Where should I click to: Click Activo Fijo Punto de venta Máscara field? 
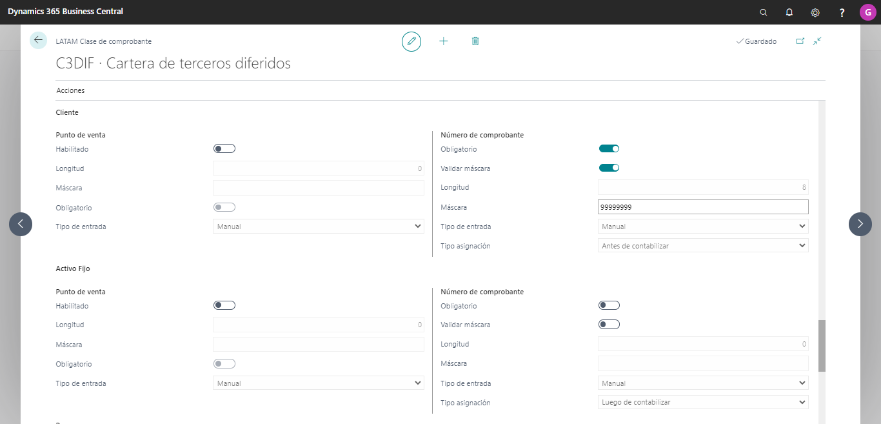click(x=319, y=344)
